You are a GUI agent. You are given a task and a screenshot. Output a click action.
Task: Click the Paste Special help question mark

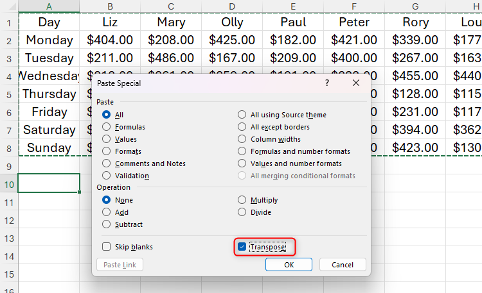click(x=327, y=83)
